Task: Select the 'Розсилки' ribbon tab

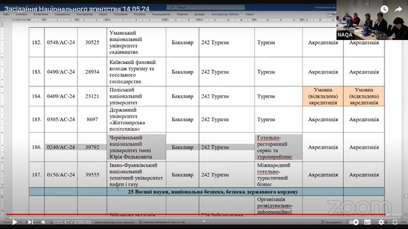Action: coord(140,15)
